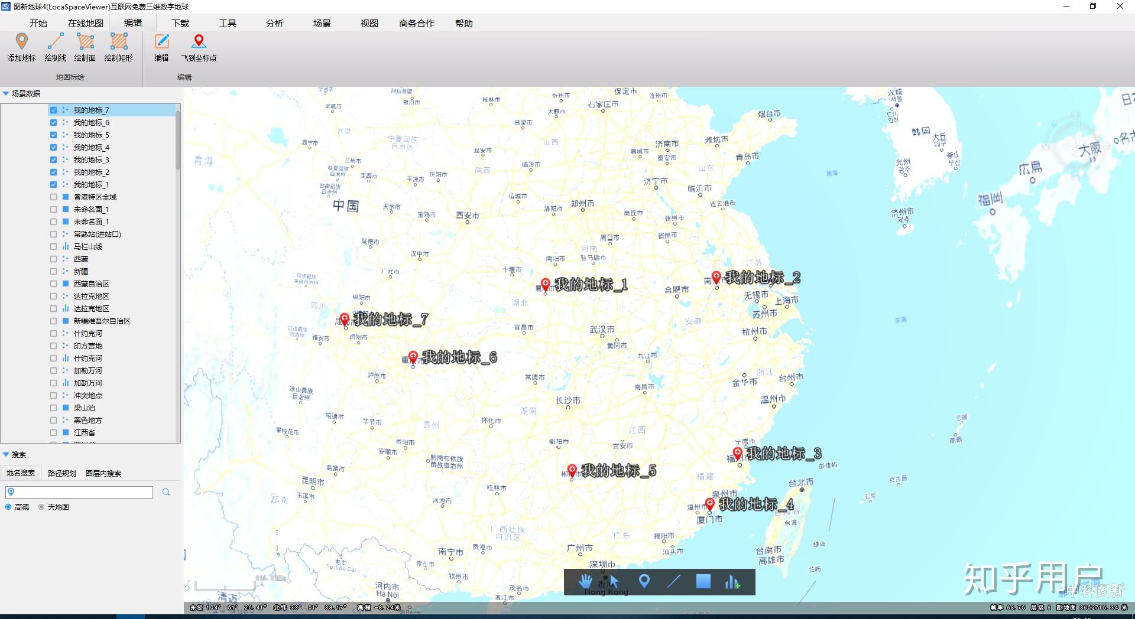Enable the 马栏山线 layer checkbox
The width and height of the screenshot is (1135, 619).
point(53,246)
